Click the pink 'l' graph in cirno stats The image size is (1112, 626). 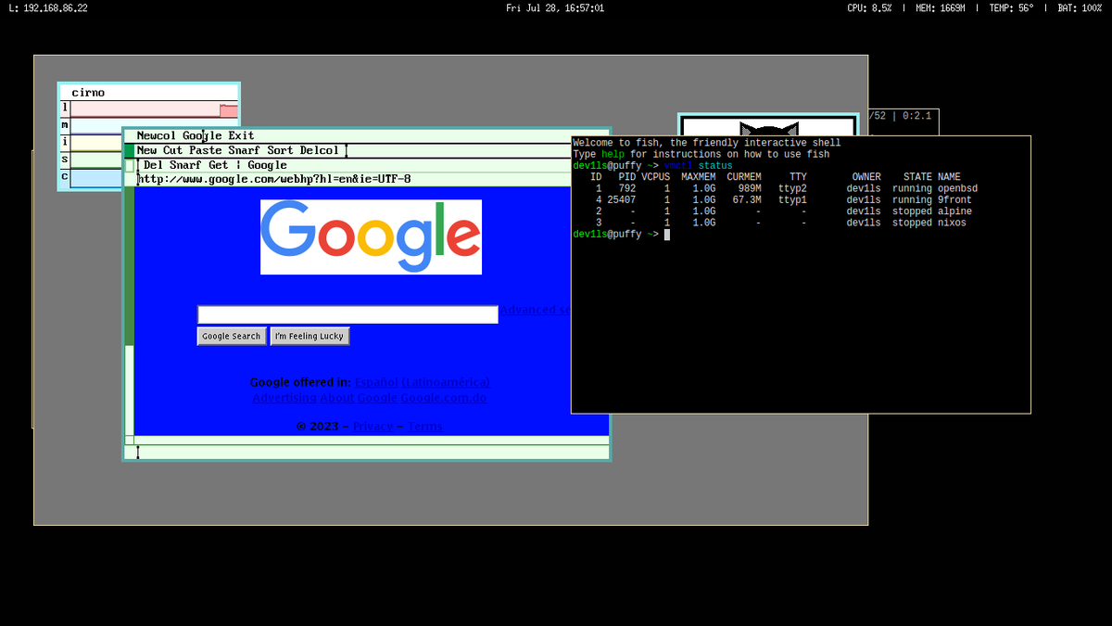pos(154,109)
